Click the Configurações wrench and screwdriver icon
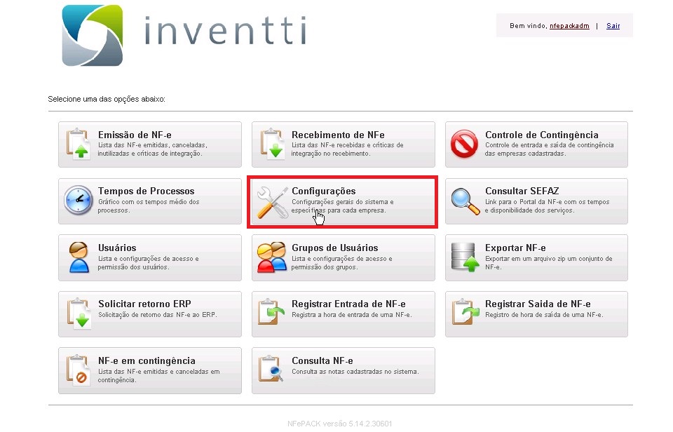The height and width of the screenshot is (432, 673). coord(271,201)
